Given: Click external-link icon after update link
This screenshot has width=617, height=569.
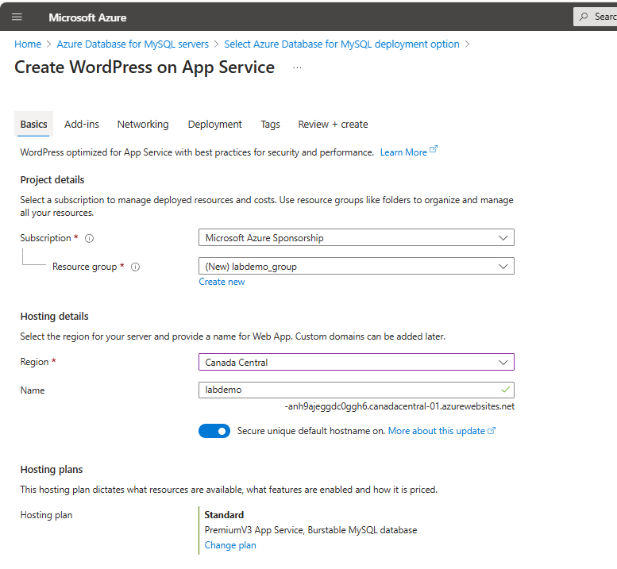Looking at the screenshot, I should point(492,431).
